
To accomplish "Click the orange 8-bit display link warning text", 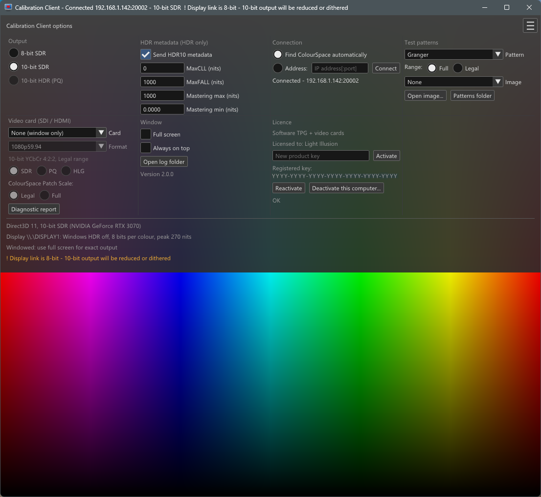I will 89,258.
